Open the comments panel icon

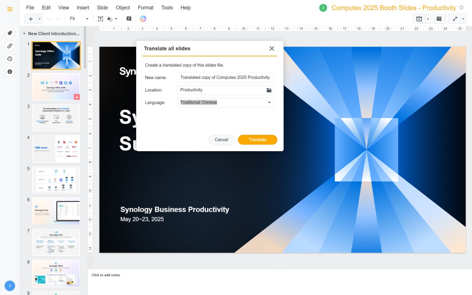[439, 19]
